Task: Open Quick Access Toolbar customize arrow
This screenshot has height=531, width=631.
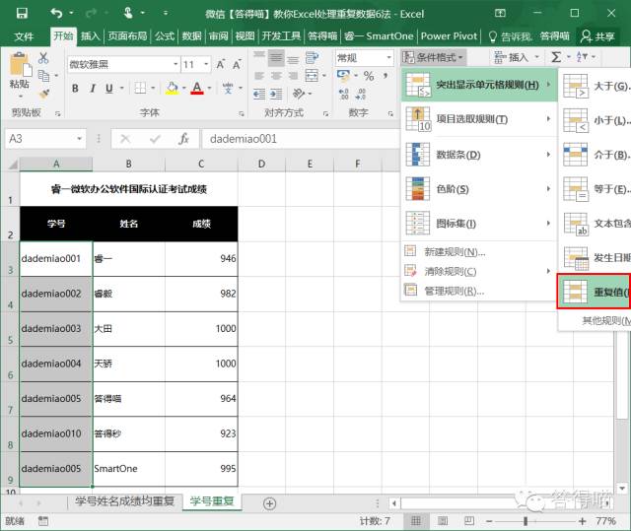Action: pos(166,13)
